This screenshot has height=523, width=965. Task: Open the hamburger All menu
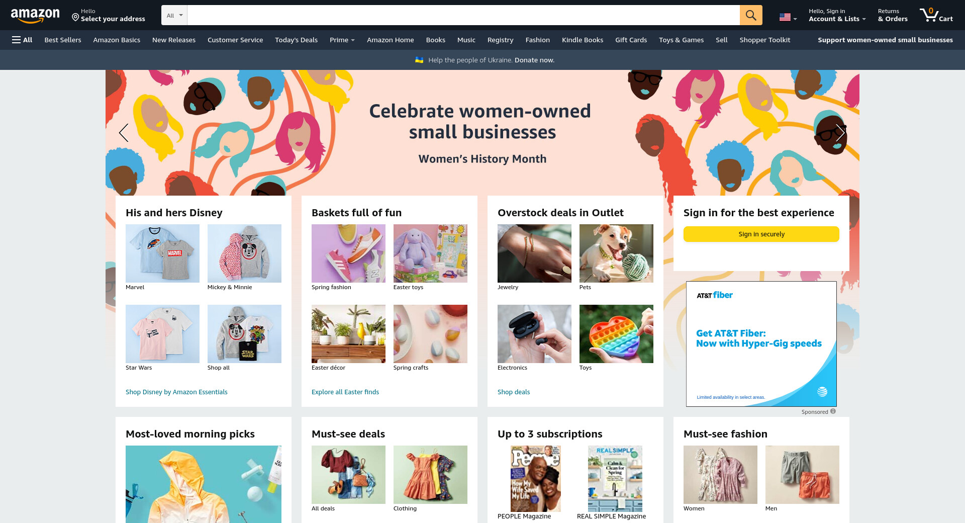(22, 40)
